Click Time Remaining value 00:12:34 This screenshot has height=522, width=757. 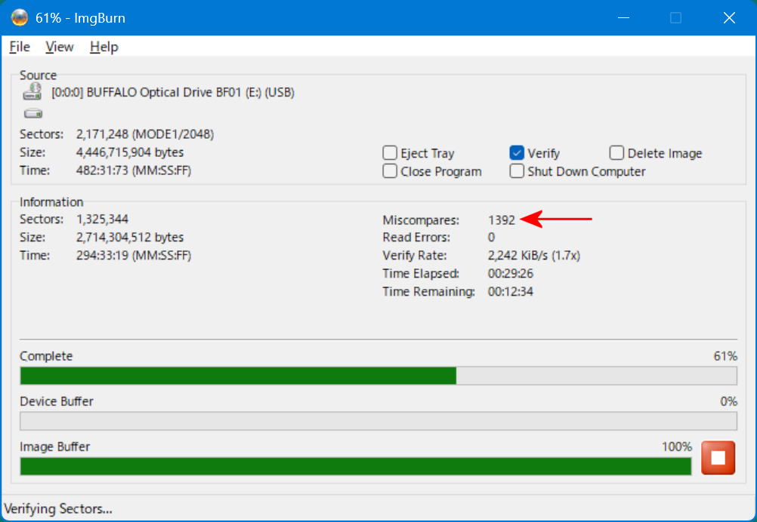[510, 292]
